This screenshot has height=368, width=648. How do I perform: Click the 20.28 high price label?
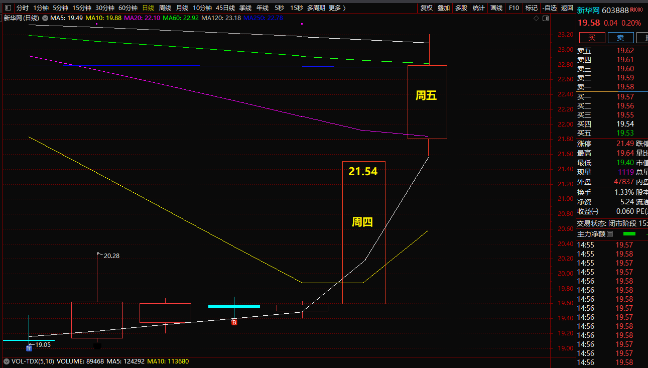pyautogui.click(x=111, y=256)
